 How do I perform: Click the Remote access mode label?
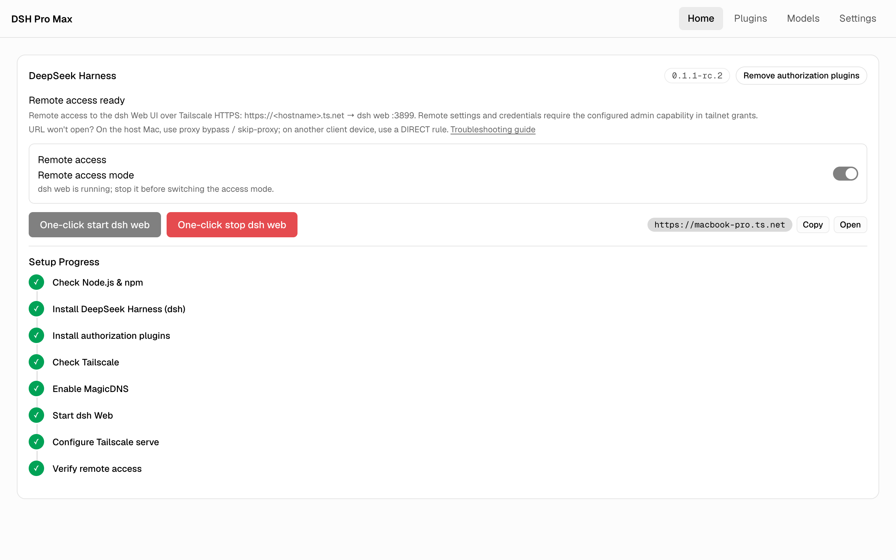click(x=86, y=175)
